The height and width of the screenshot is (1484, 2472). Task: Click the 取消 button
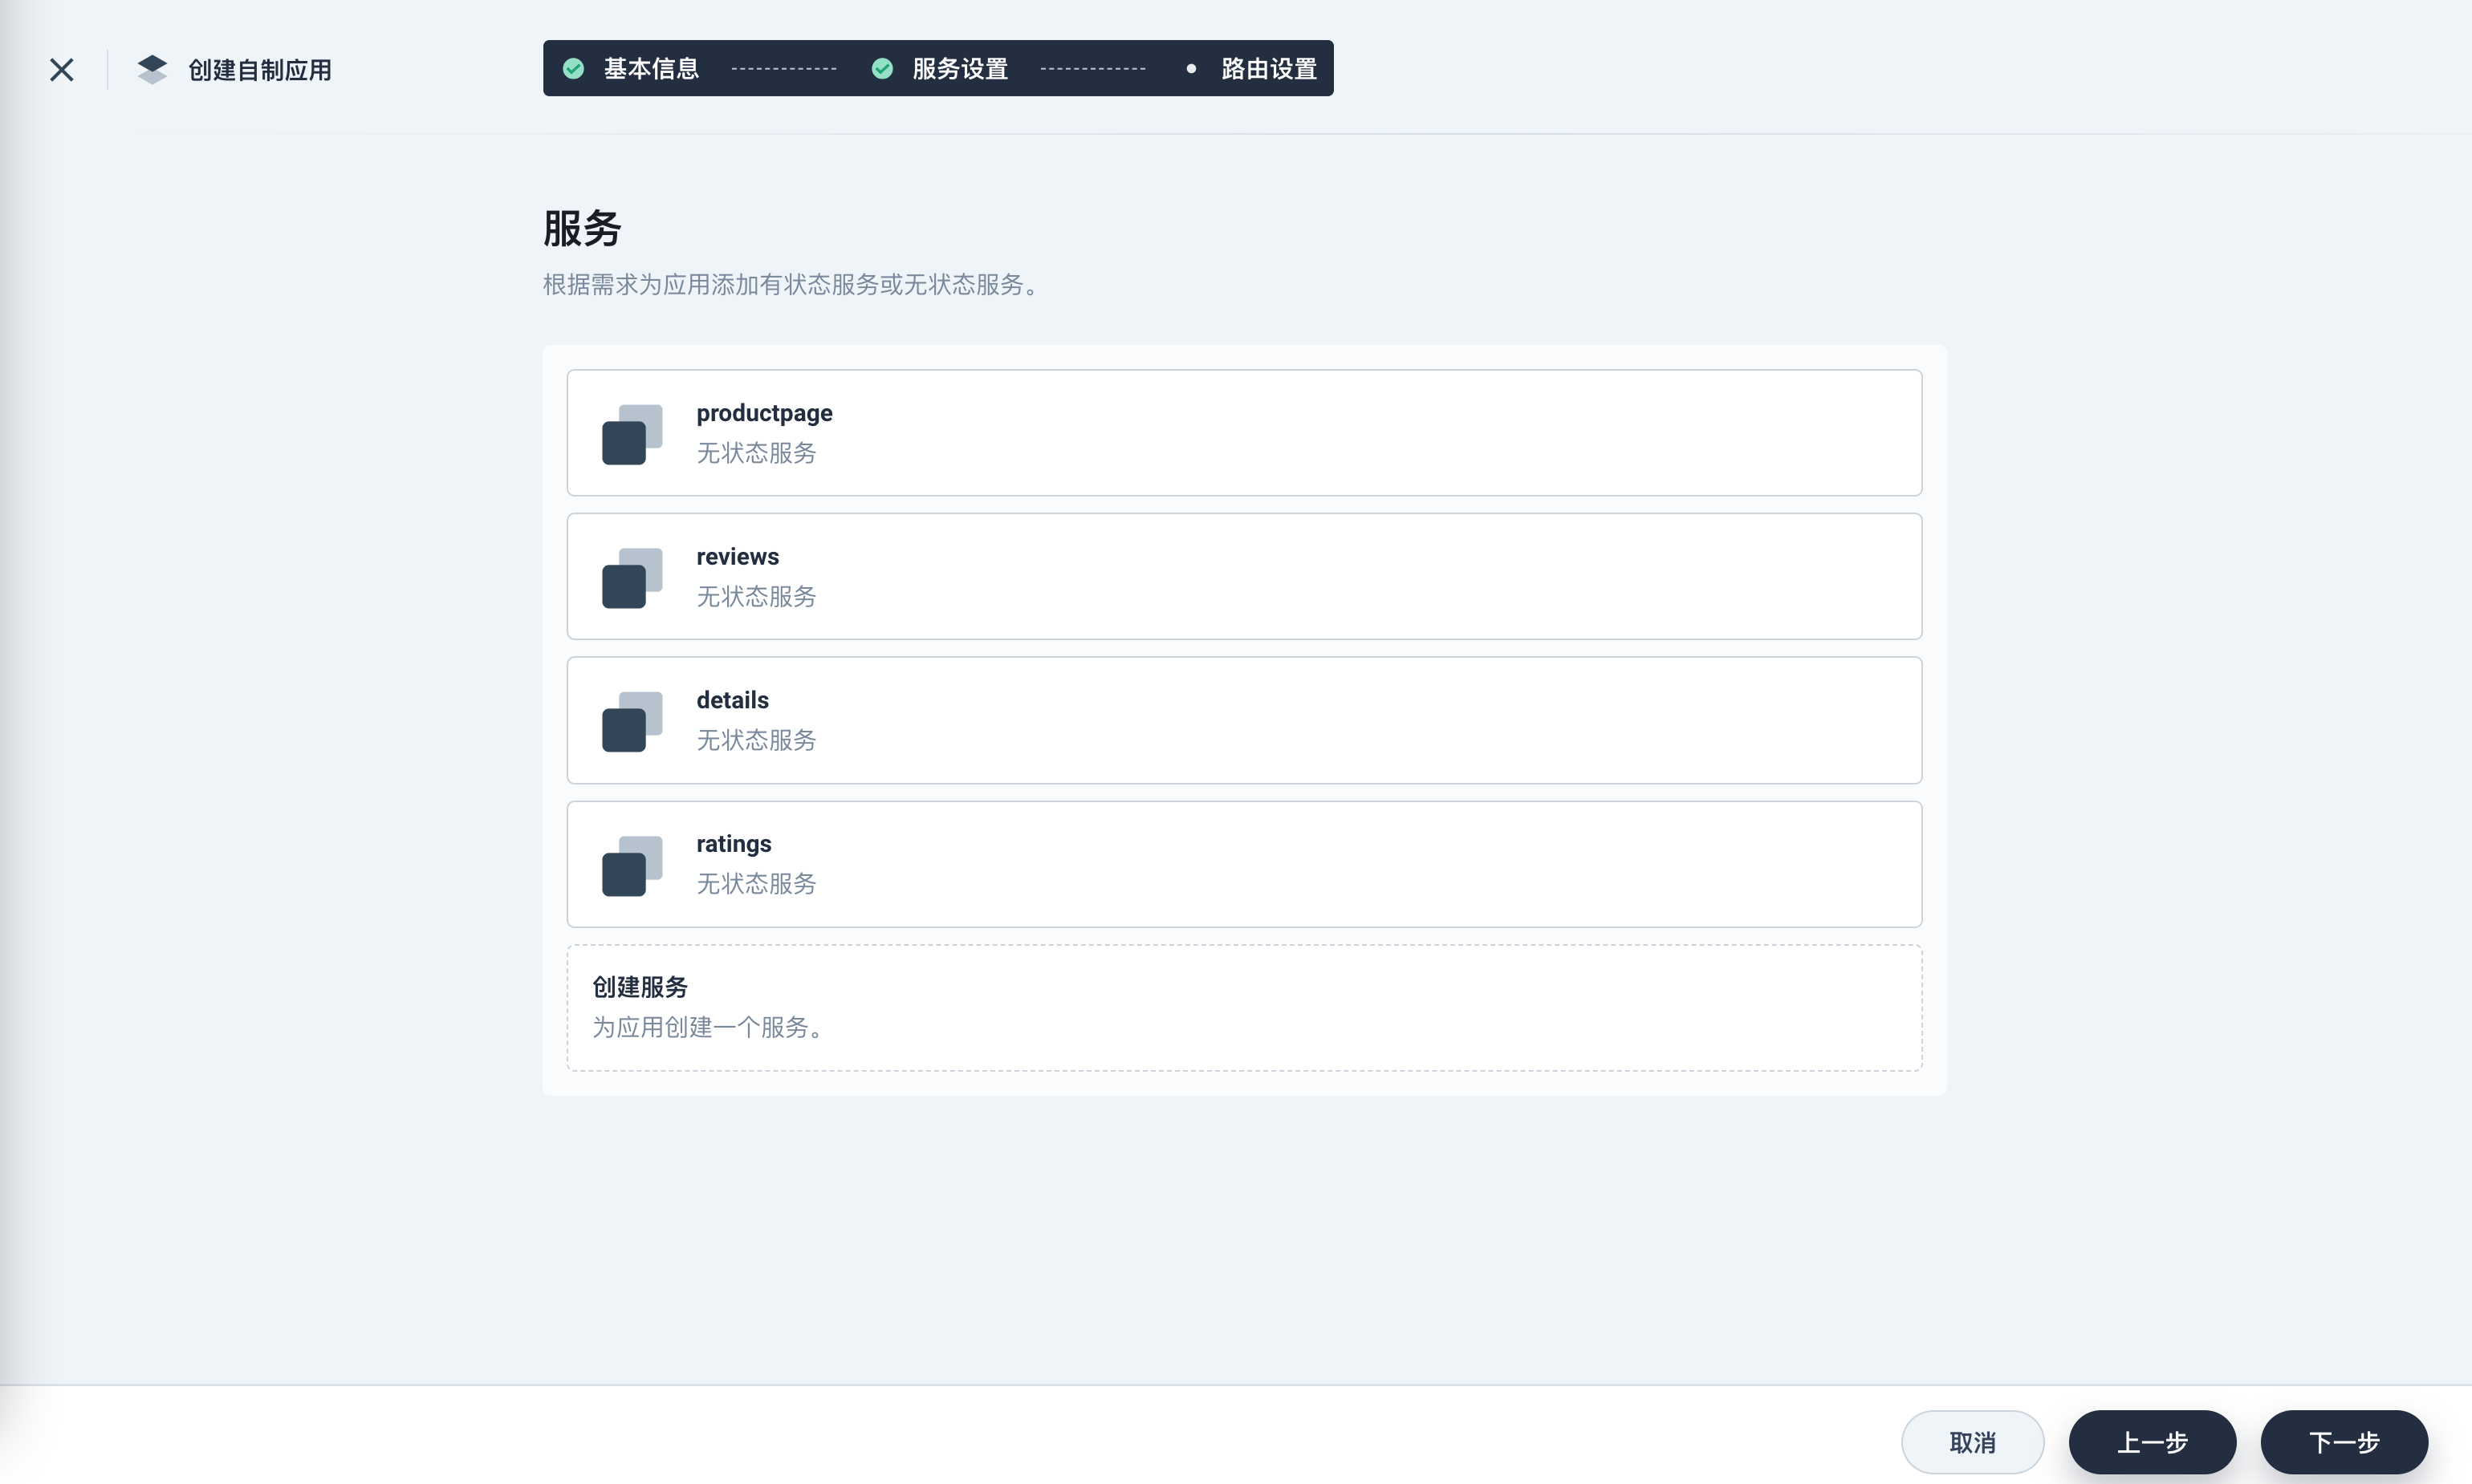pos(1972,1442)
